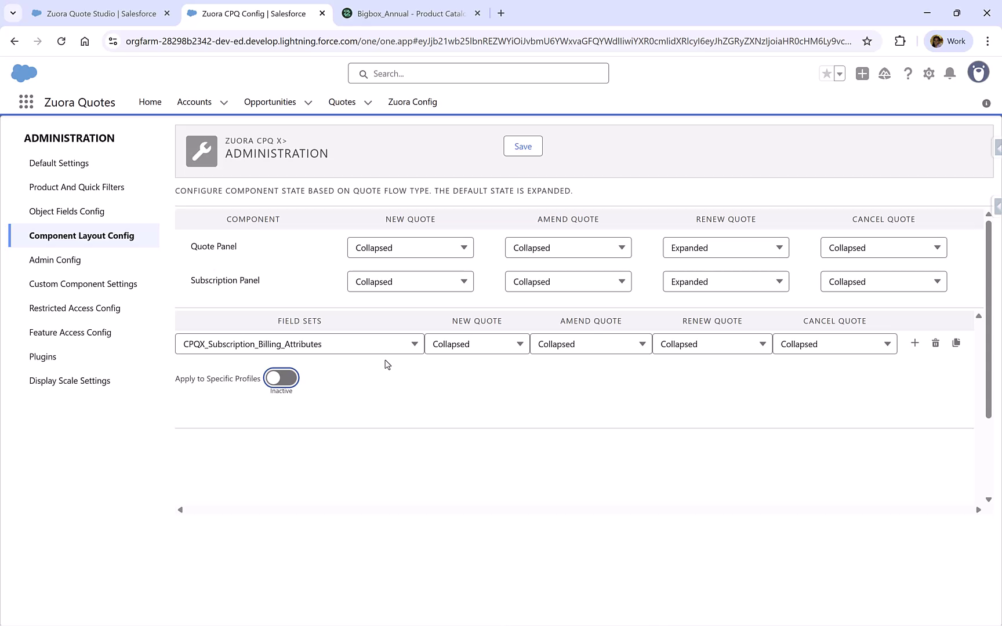This screenshot has height=626, width=1002.
Task: Open Feature Access Config settings
Action: 70,332
